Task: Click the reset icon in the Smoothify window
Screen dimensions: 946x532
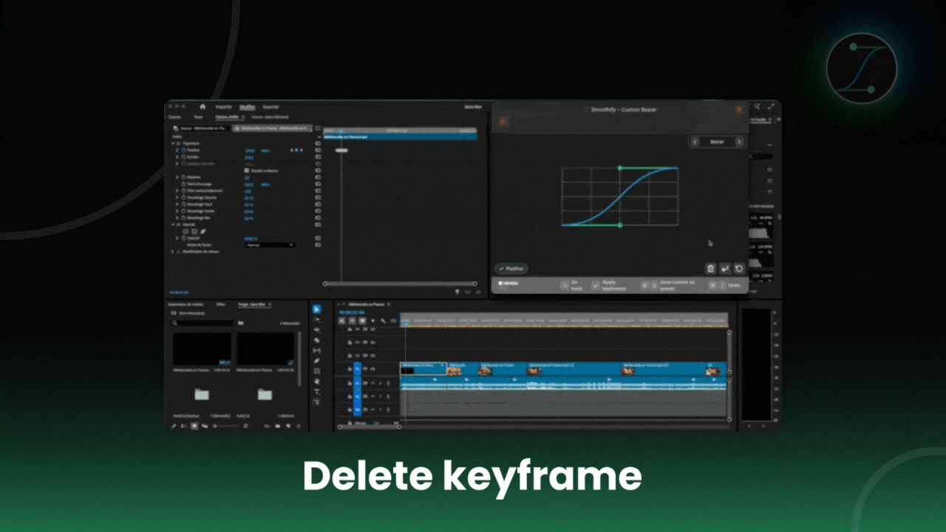Action: click(738, 268)
